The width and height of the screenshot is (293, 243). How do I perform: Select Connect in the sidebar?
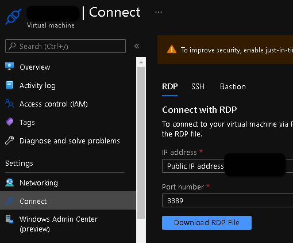pos(68,200)
